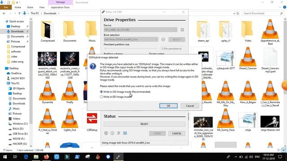Select Downloads under Quick access

pos(17,31)
